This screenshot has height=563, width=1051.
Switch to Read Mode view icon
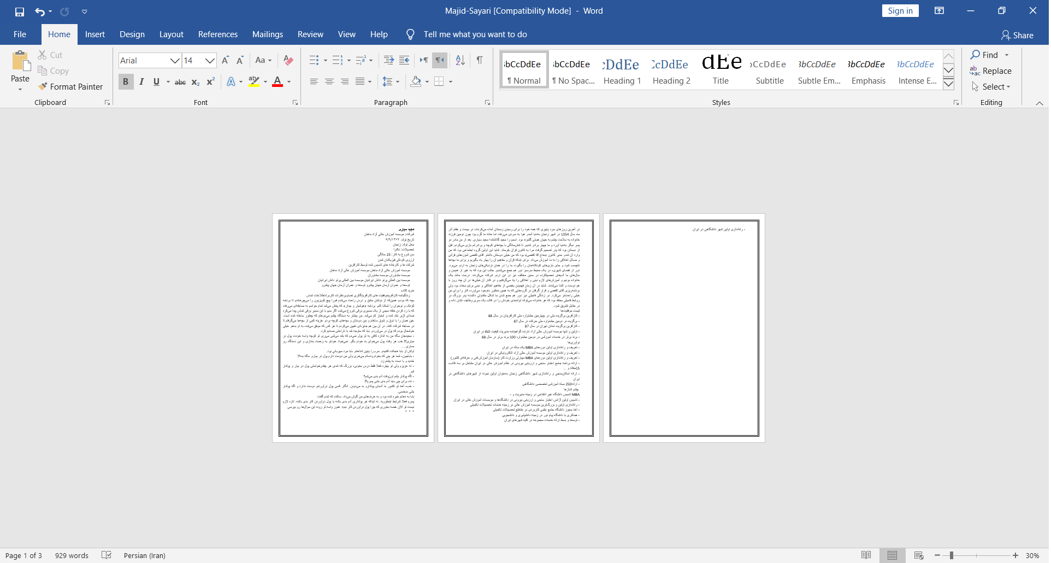tap(866, 555)
